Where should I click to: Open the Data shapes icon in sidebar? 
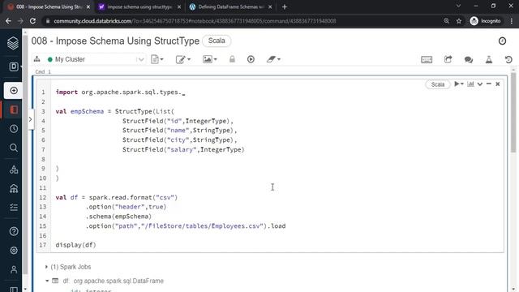click(14, 170)
